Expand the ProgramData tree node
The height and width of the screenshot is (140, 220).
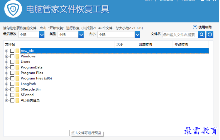tap(6, 67)
